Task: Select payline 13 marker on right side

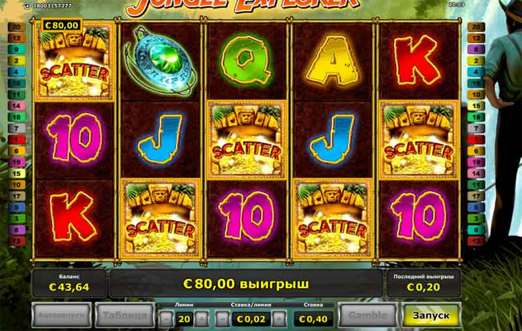Action: [x=476, y=241]
